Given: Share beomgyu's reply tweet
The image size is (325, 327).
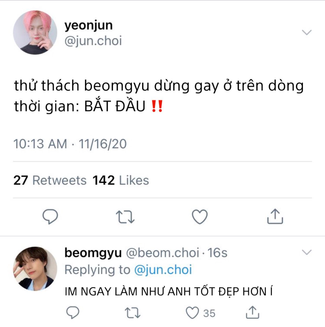Looking at the screenshot, I should point(253,312).
